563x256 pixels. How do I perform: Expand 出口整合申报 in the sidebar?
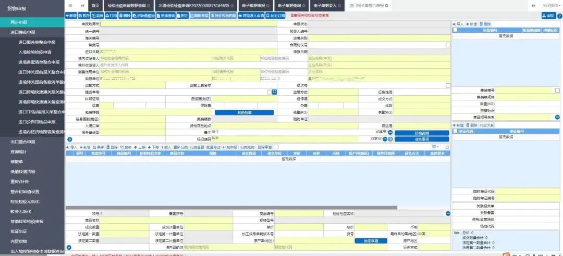tap(32, 142)
